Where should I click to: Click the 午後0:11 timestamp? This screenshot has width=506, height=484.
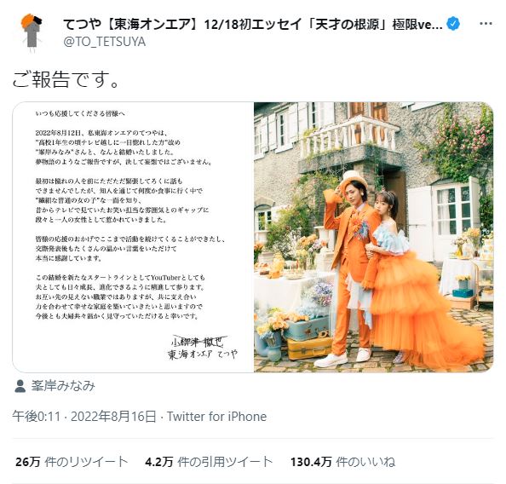(37, 417)
